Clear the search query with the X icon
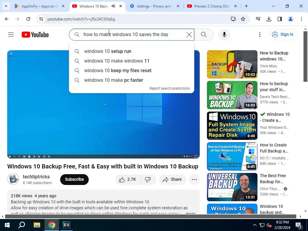Screen dimensions: 308x231 [x=189, y=35]
